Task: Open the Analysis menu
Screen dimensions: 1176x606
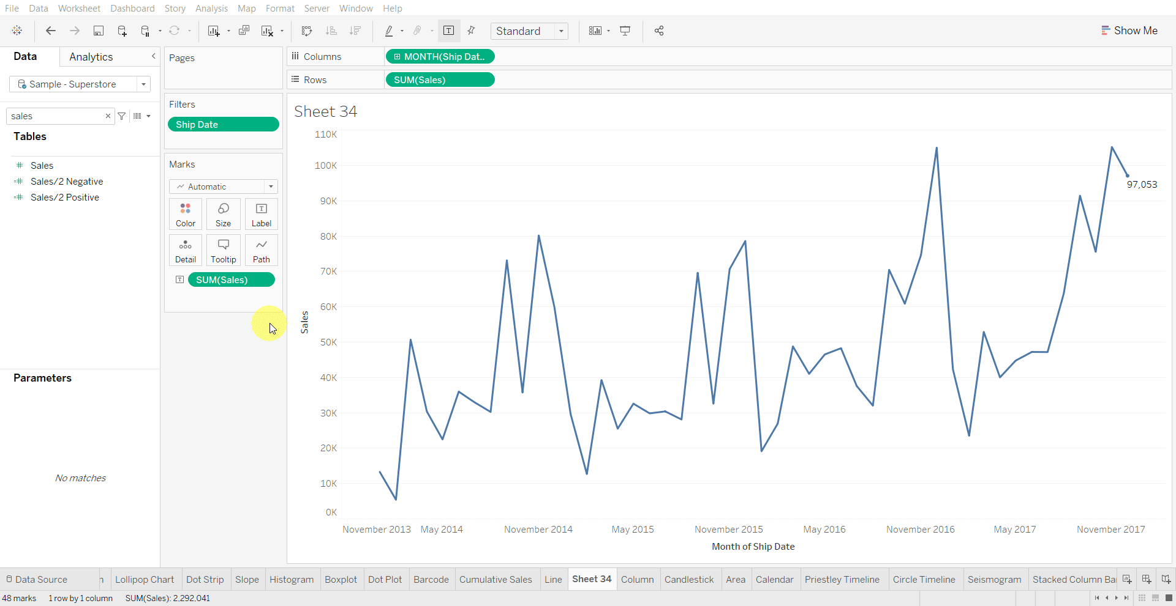Action: [x=211, y=8]
